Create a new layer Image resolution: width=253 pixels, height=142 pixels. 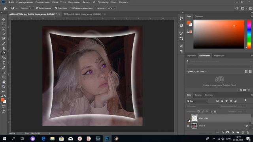(243, 133)
